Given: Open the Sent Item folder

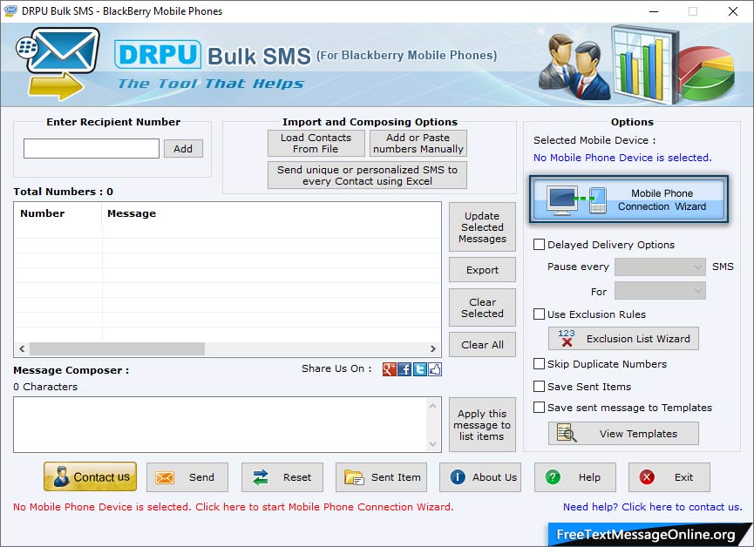Looking at the screenshot, I should [x=381, y=476].
